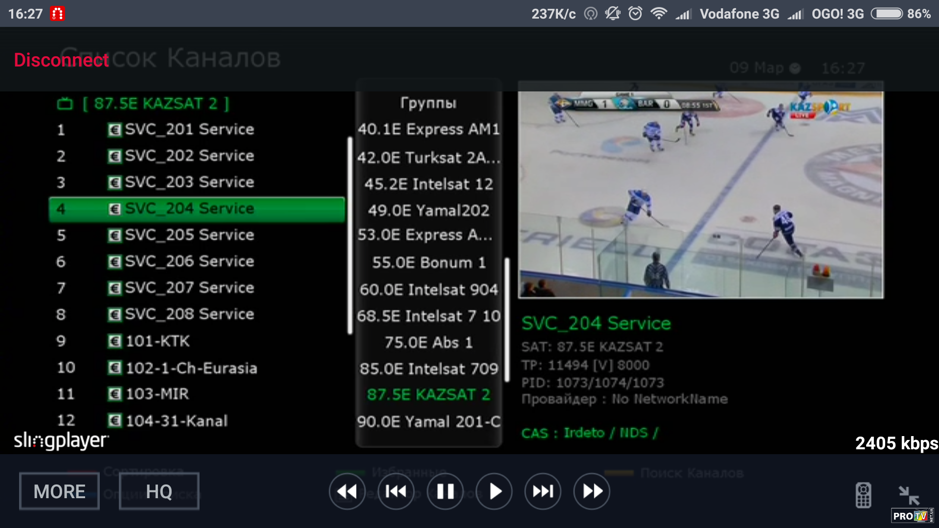939x528 pixels.
Task: Click the hockey video preview
Action: [x=700, y=195]
